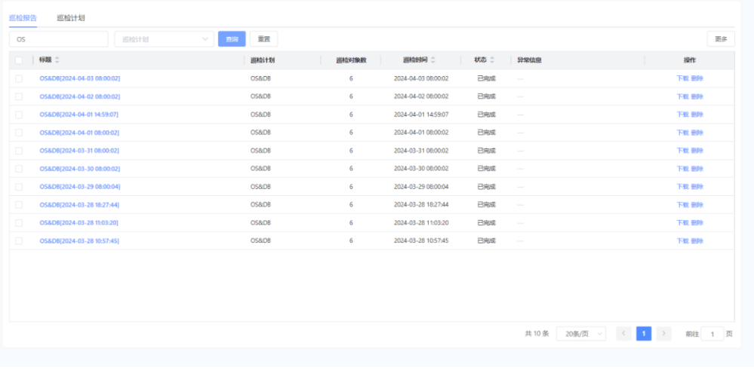The height and width of the screenshot is (373, 754).
Task: Click 下载 for the 2024-04-03 08:00:02 report
Action: (682, 78)
